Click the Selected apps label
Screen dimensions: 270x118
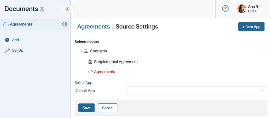click(x=87, y=42)
